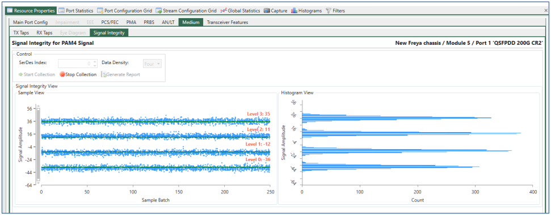Viewport: 551px width, 215px height.
Task: Click the Signal Integrity for PAM4 Signal heading
Action: point(53,43)
